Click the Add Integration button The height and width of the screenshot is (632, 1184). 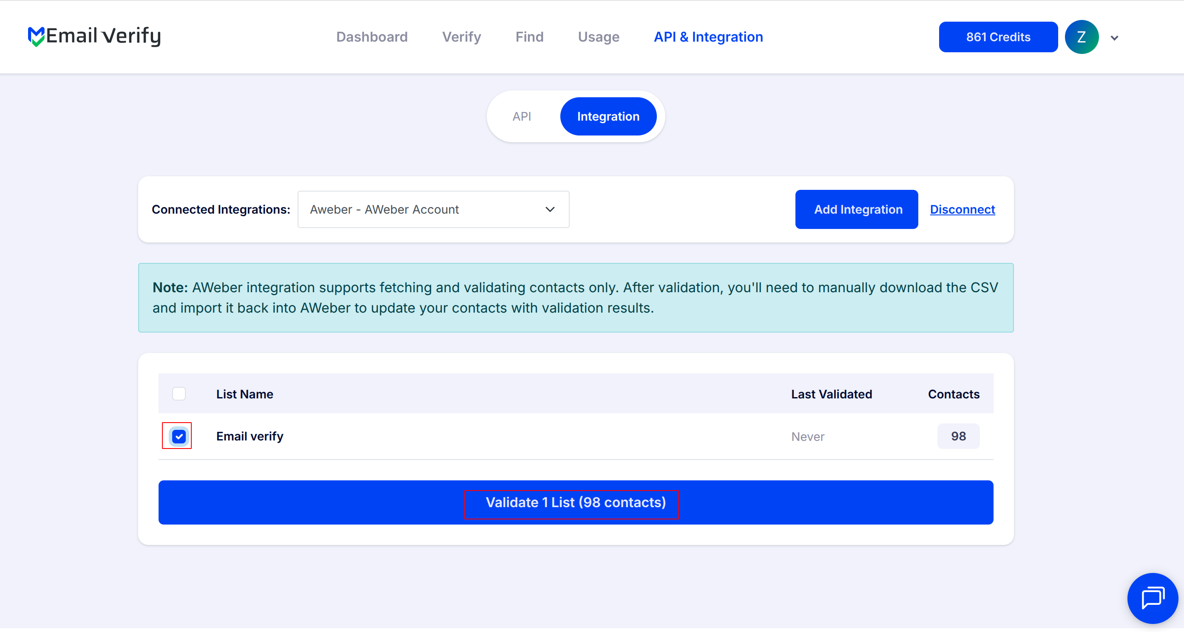(857, 209)
